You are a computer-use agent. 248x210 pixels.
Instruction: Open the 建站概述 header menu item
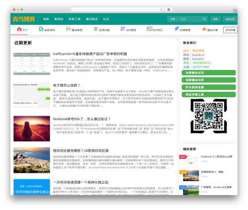click(x=92, y=19)
